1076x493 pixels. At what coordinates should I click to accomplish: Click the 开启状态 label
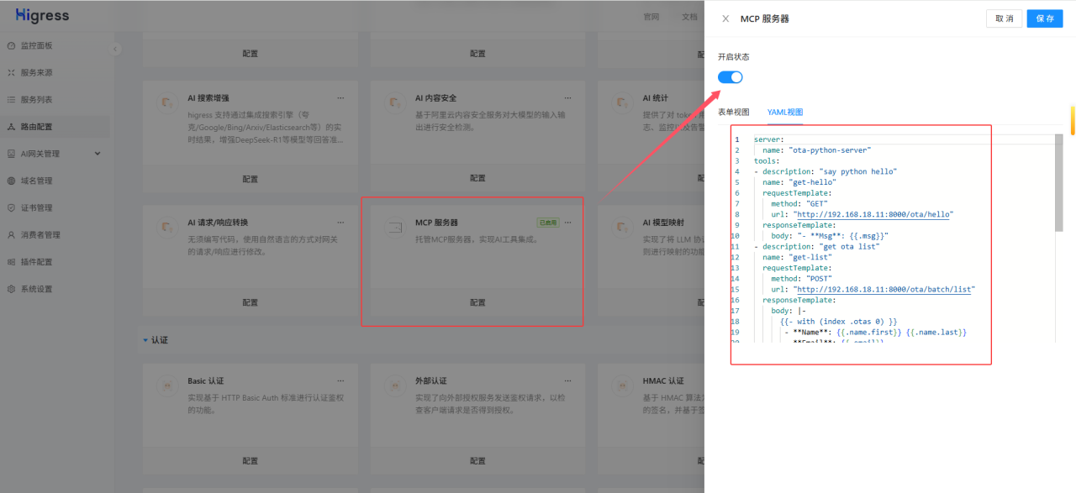(733, 57)
